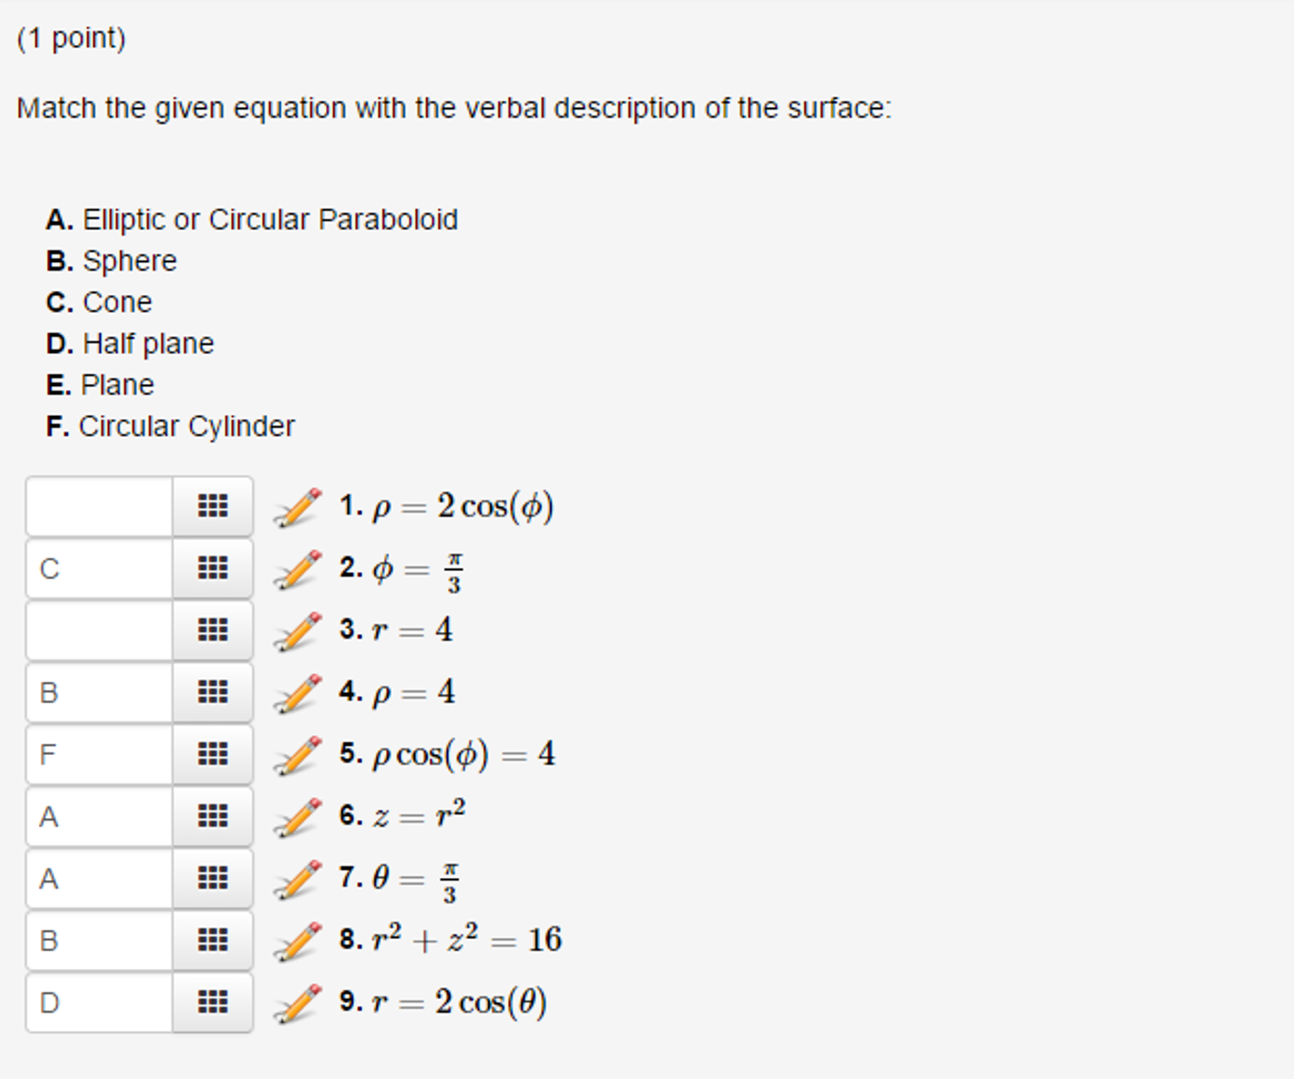Open the pencil editor for equation 5, ρcos(φ) = 4

point(297,753)
